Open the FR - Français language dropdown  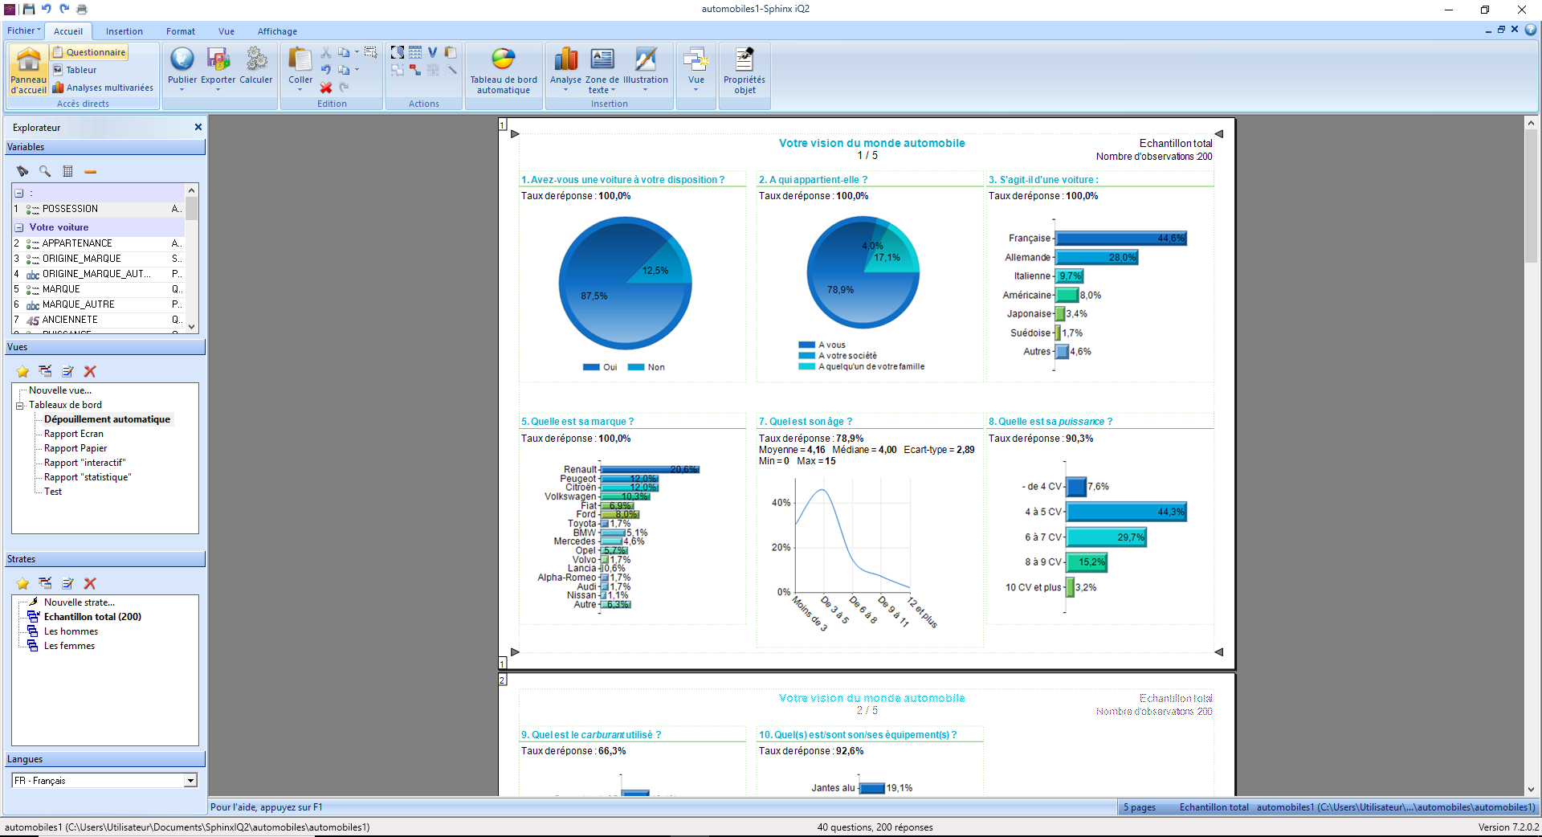[x=190, y=781]
